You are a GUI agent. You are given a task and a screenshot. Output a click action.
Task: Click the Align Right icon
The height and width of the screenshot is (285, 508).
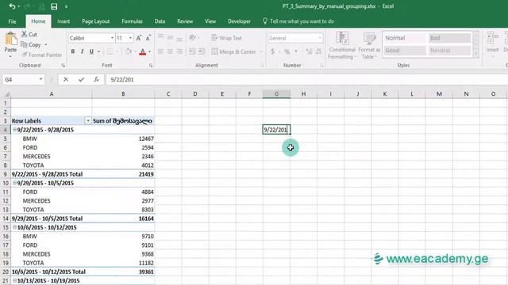[x=179, y=51]
